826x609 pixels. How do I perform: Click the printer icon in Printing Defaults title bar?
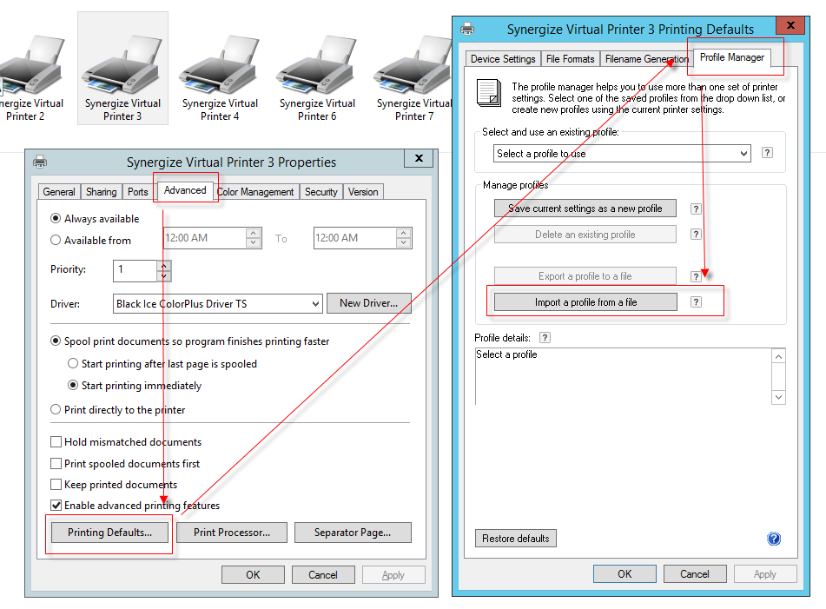click(x=467, y=29)
